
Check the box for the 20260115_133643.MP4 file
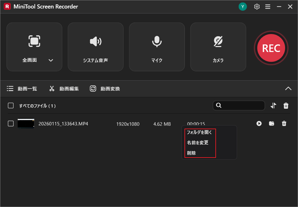point(10,124)
